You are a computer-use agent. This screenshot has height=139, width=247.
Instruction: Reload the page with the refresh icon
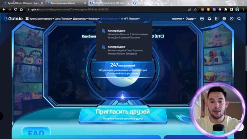[15, 9]
